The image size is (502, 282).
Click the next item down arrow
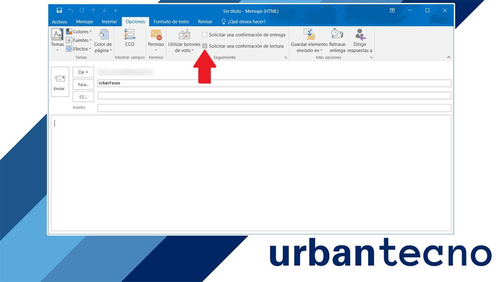pos(104,10)
